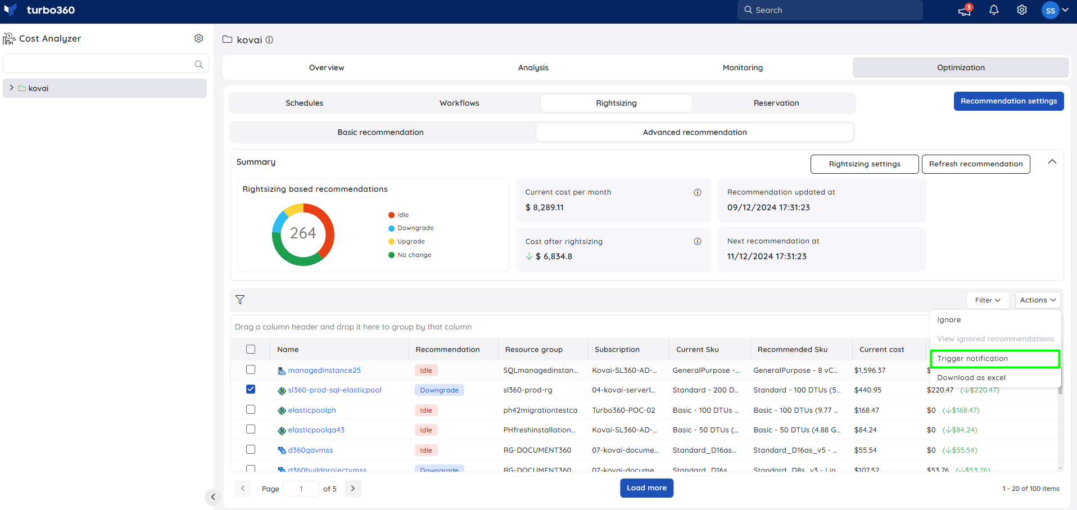The image size is (1077, 510).
Task: Open the Filter dropdown
Action: [x=988, y=300]
